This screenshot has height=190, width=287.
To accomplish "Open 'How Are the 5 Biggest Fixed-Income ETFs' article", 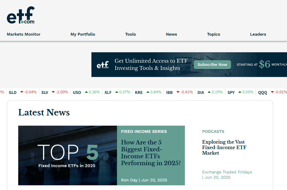I will 151,153.
